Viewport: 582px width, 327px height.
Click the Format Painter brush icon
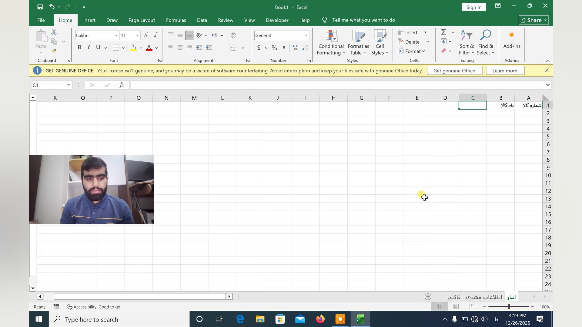pos(54,51)
